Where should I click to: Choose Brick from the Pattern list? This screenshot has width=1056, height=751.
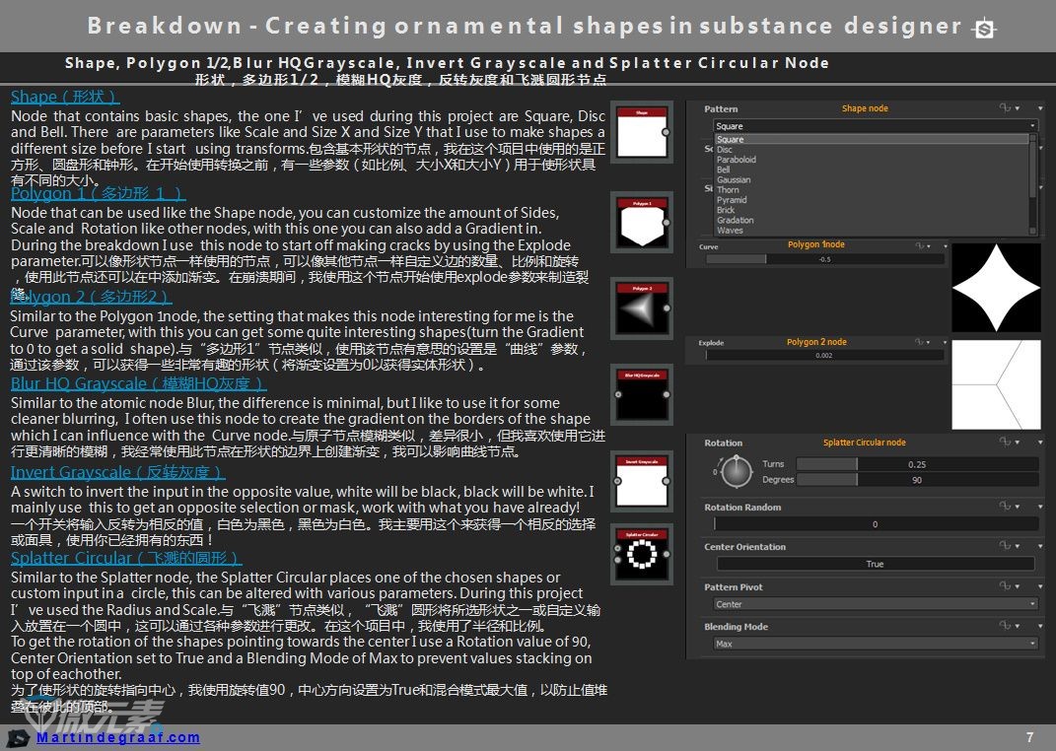(872, 210)
